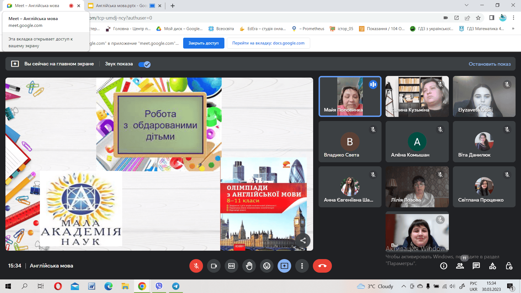
Task: Open host controls lock icon
Action: click(x=509, y=266)
